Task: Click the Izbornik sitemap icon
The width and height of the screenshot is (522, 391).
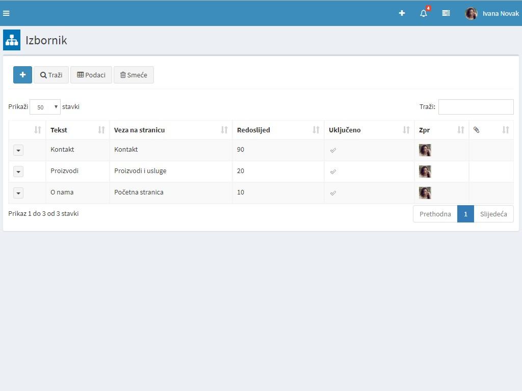Action: tap(12, 40)
